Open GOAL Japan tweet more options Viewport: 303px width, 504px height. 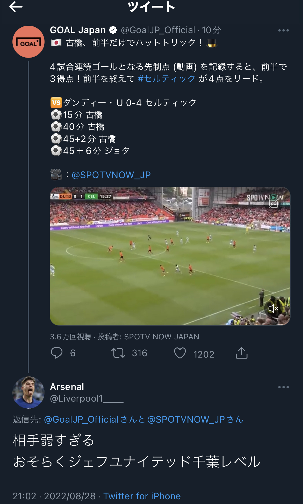pyautogui.click(x=283, y=30)
